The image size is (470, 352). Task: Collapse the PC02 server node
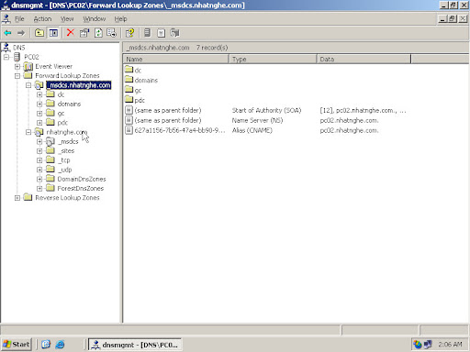click(x=6, y=57)
